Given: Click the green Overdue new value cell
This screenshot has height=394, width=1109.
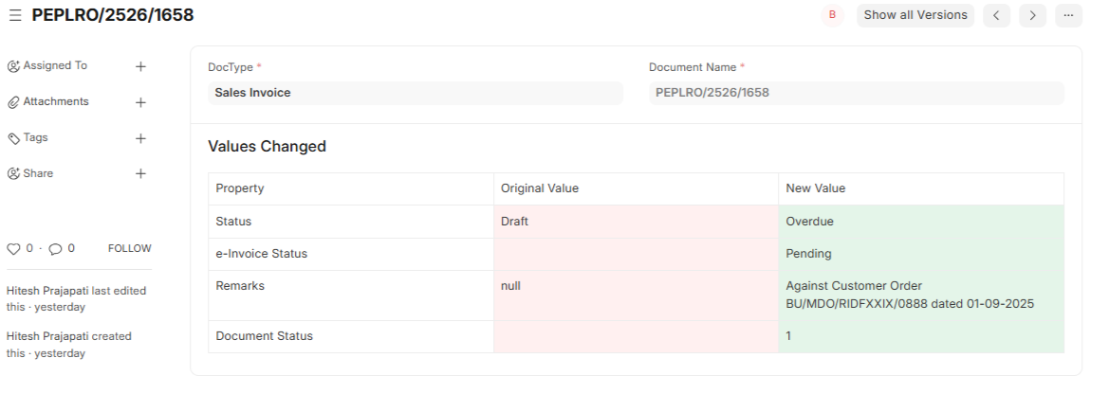Looking at the screenshot, I should click(x=920, y=222).
